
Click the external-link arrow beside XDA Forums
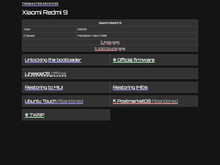pyautogui.click(x=96, y=48)
